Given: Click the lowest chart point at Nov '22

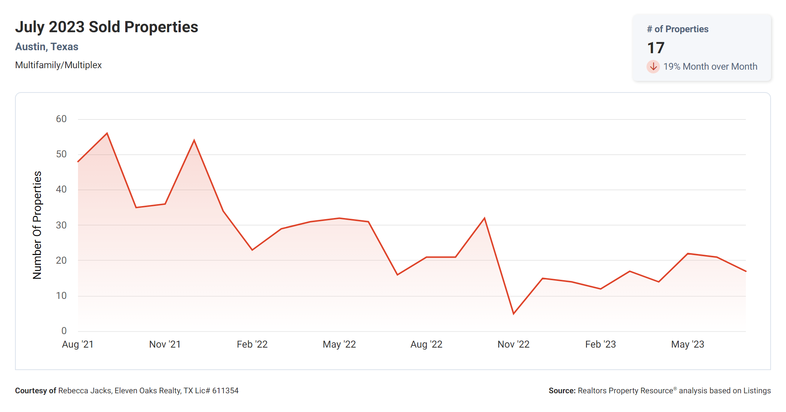Looking at the screenshot, I should point(513,313).
